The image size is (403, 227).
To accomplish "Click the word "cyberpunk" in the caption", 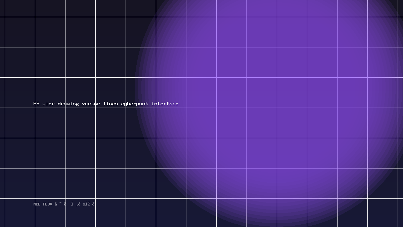I will coord(135,104).
